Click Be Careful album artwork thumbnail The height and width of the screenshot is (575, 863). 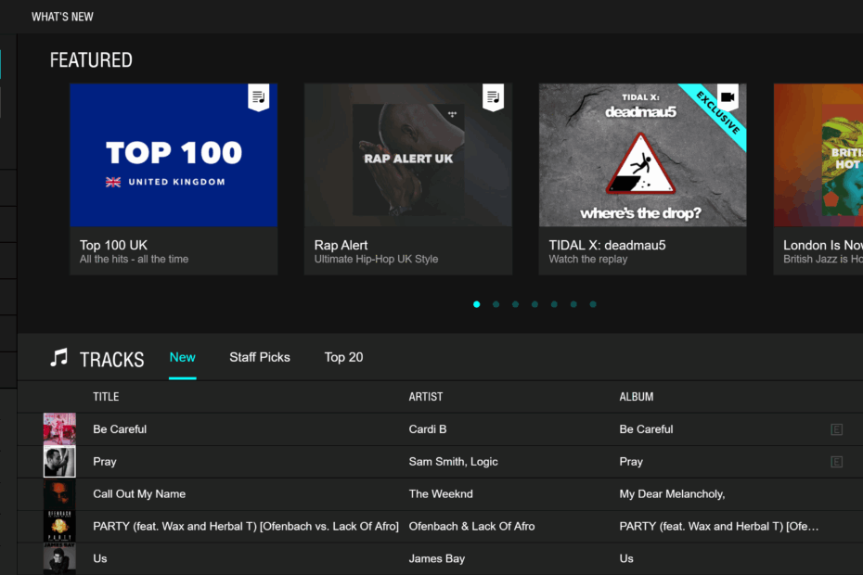point(59,428)
